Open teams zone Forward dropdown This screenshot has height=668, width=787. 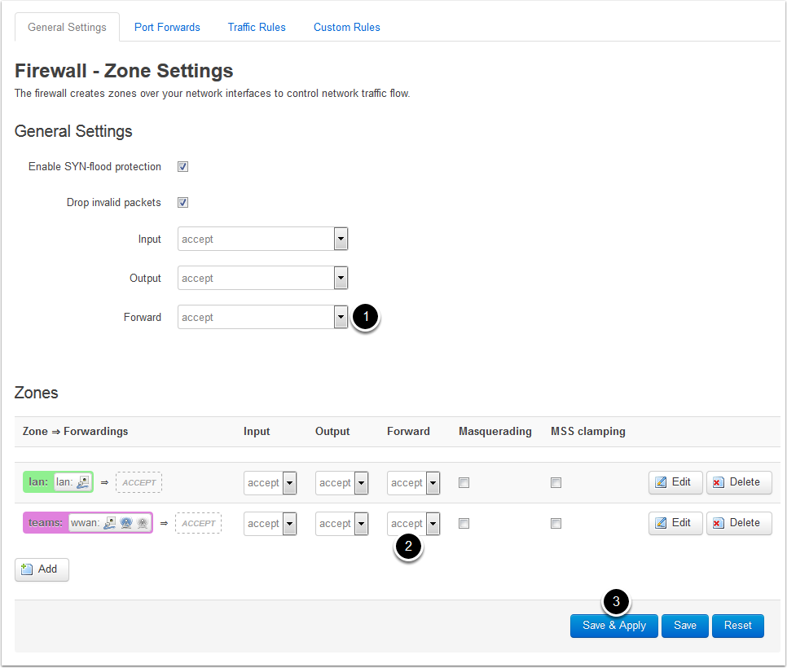pos(414,524)
